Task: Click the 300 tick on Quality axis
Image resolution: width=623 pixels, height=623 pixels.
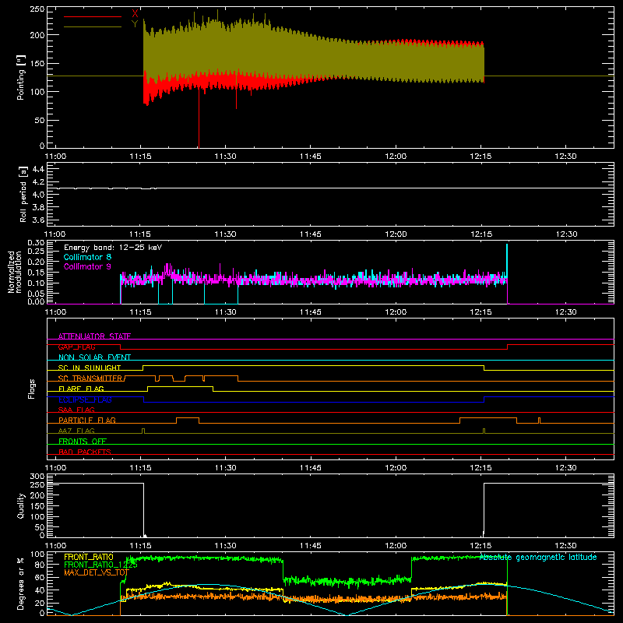Action: [37, 477]
